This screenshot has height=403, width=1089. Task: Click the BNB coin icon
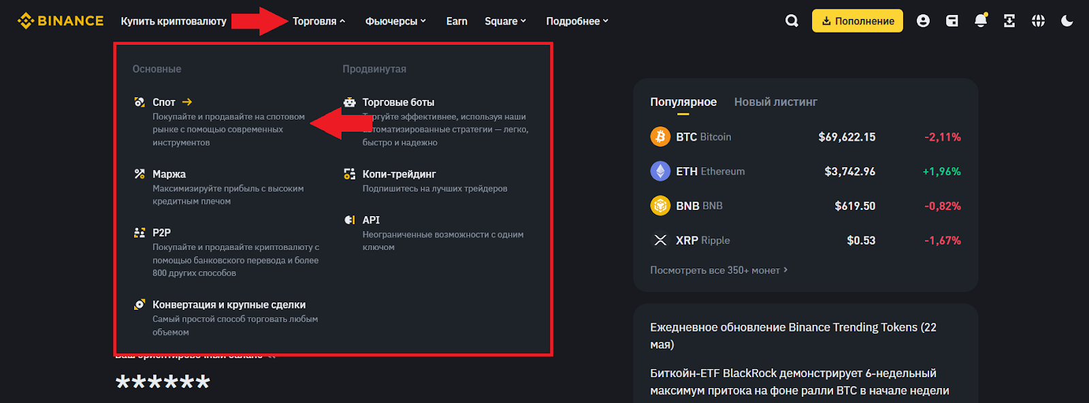click(x=660, y=205)
